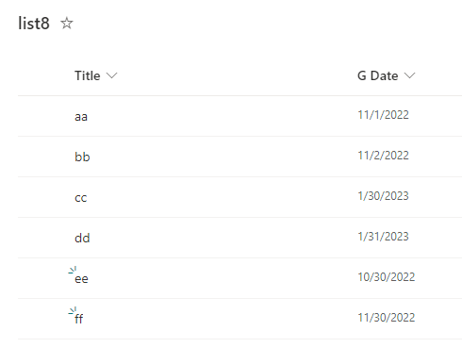Click the new-item glimmer icon beside ff
The height and width of the screenshot is (364, 462).
tap(73, 311)
